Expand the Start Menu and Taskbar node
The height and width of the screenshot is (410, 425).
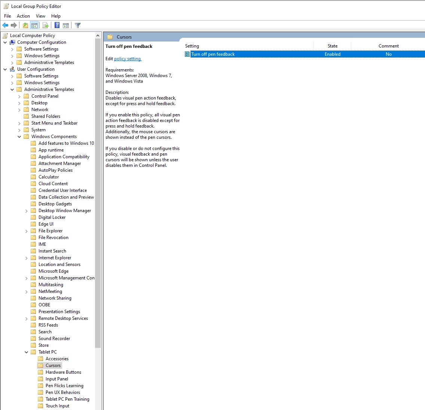(x=19, y=123)
